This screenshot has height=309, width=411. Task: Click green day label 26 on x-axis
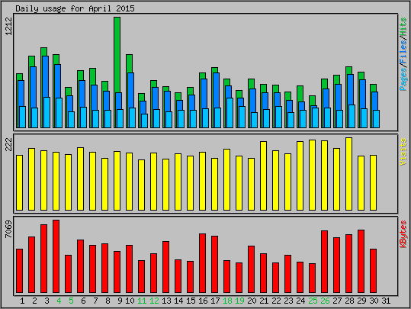point(325,301)
